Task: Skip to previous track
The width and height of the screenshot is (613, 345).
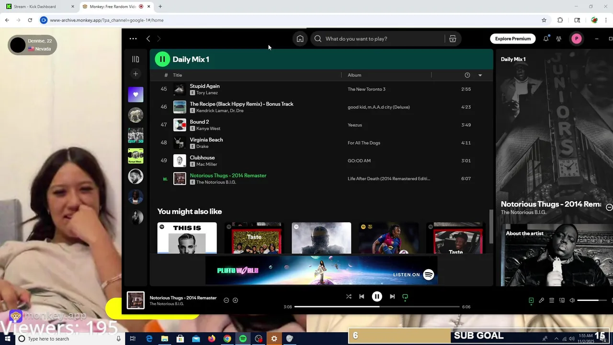Action: (362, 297)
